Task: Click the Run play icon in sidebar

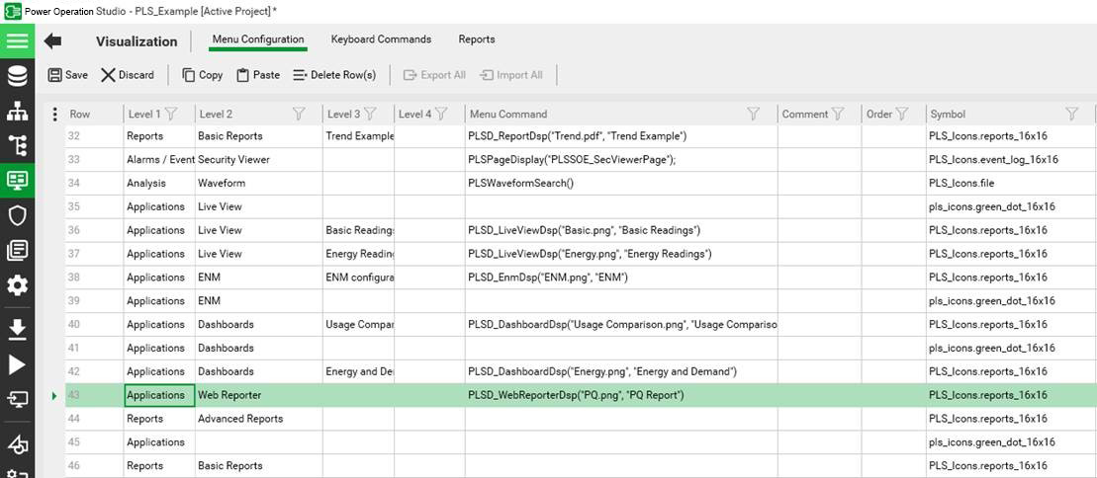Action: click(x=18, y=364)
